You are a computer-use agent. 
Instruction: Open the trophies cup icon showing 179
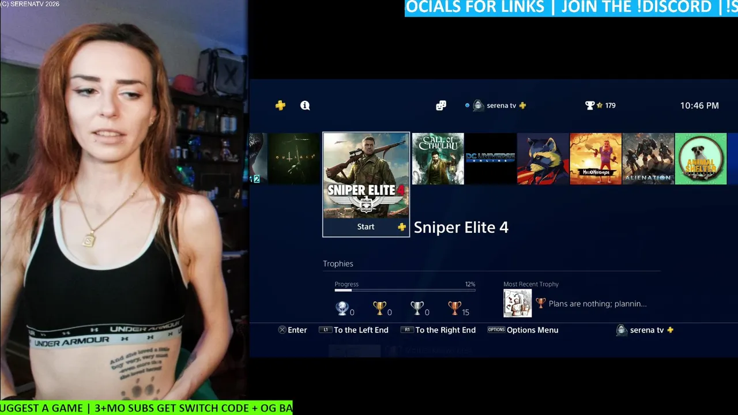coord(590,105)
